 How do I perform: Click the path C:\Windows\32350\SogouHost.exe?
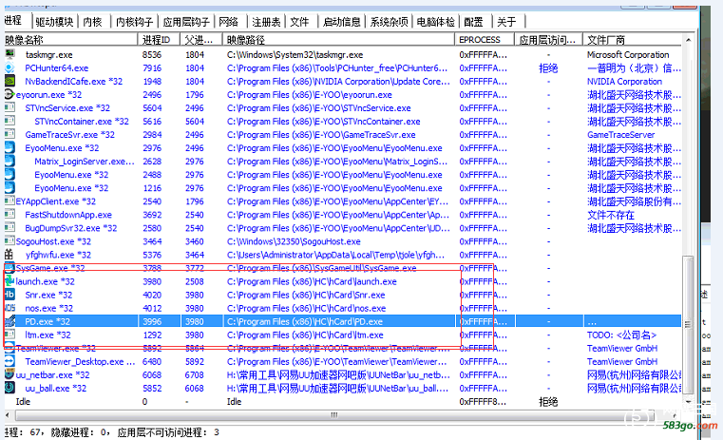click(294, 241)
